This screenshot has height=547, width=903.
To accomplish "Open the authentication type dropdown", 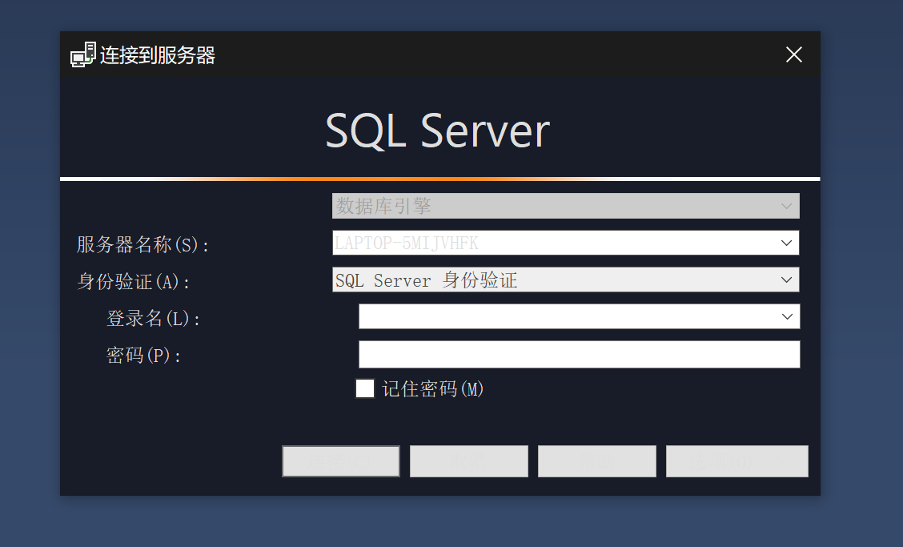I will (786, 280).
